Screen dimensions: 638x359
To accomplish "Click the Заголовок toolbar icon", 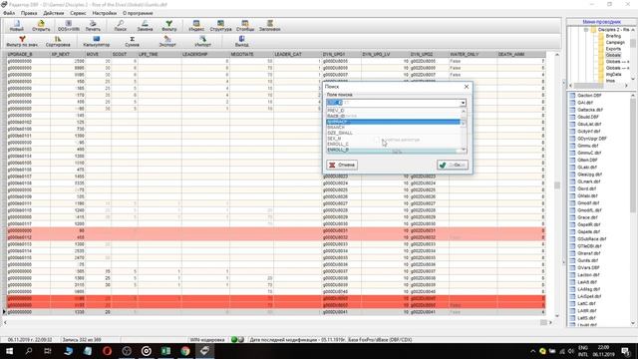I will [269, 26].
